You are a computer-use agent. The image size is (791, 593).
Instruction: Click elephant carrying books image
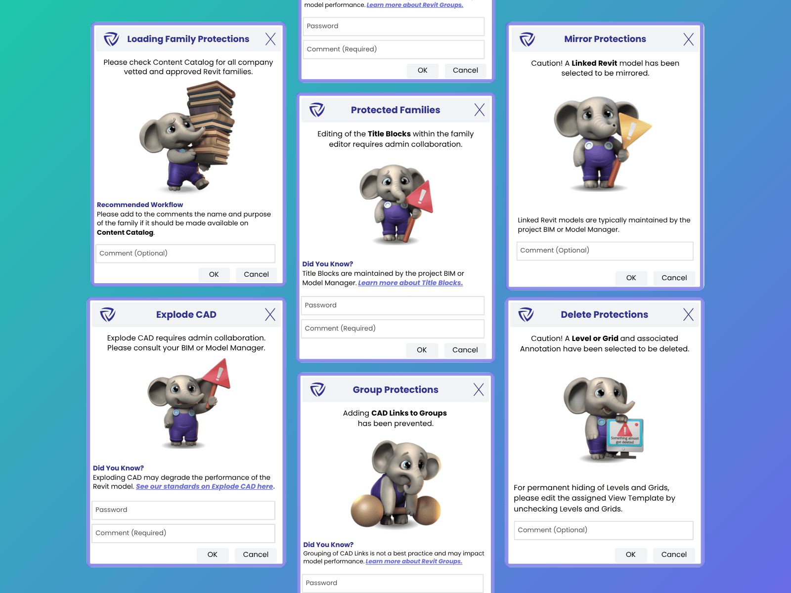click(188, 137)
